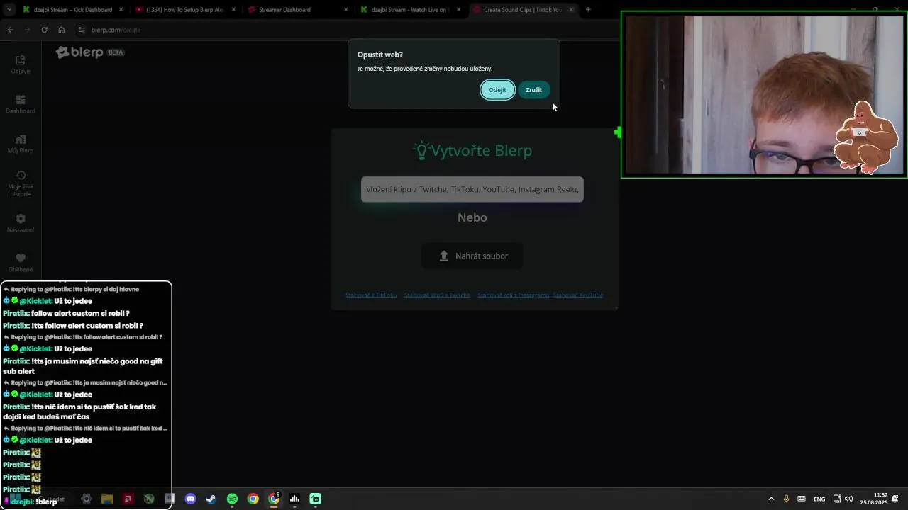Viewport: 908px width, 510px height.
Task: Open Spotify from taskbar
Action: (x=232, y=499)
